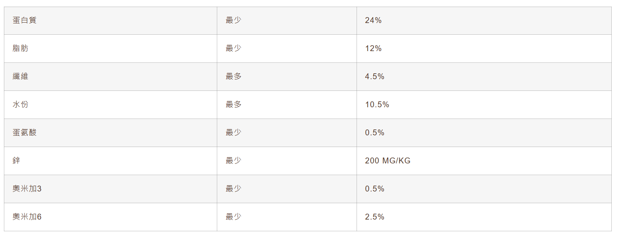Click 最多 in the 纖維 row
Viewport: 618px width, 241px height.
[233, 76]
